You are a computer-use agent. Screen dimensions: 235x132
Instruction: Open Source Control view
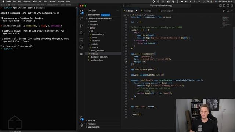coord(82,26)
